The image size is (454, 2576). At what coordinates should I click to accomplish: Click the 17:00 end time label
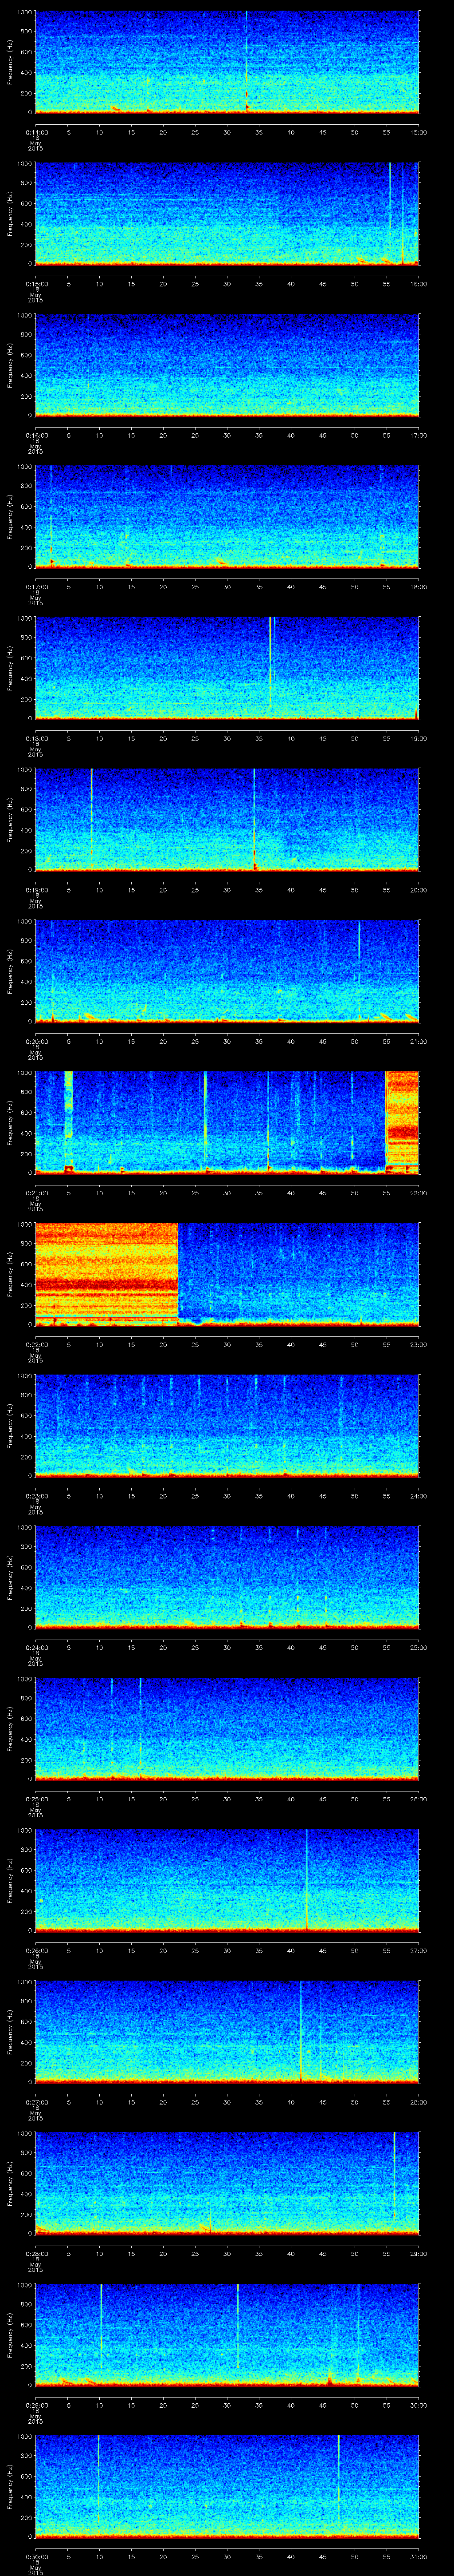418,436
